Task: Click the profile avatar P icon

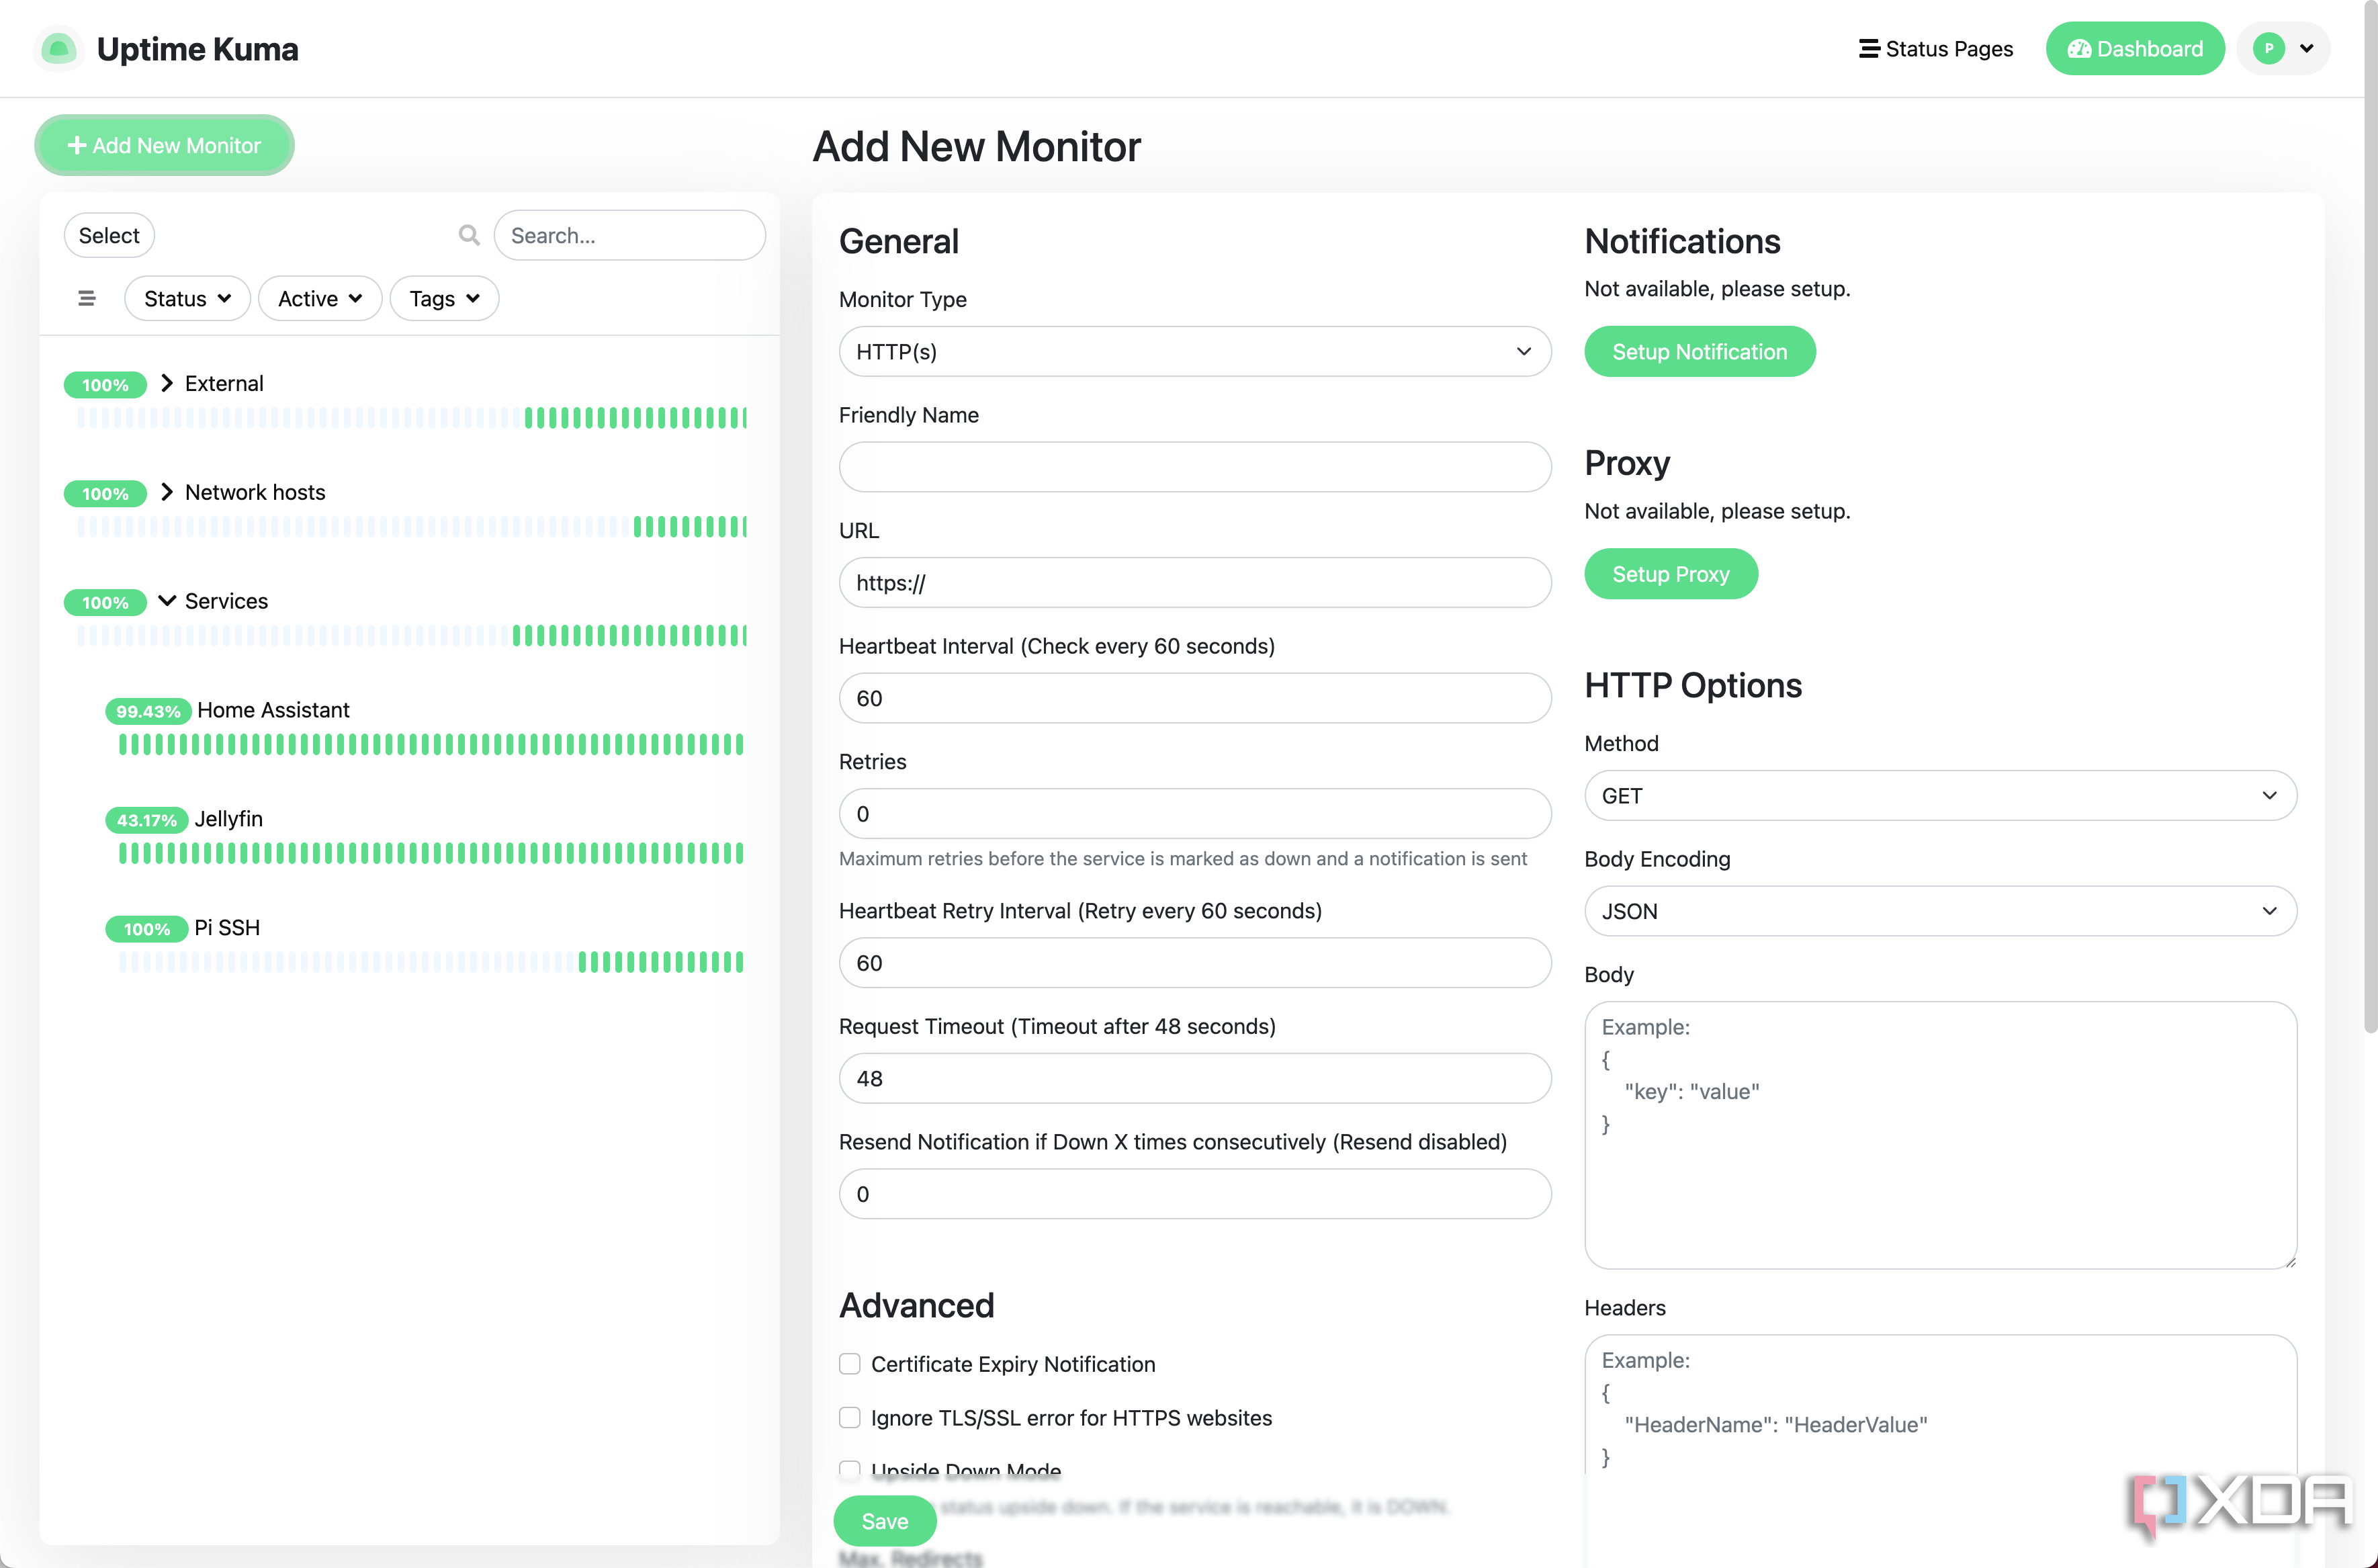Action: pos(2268,48)
